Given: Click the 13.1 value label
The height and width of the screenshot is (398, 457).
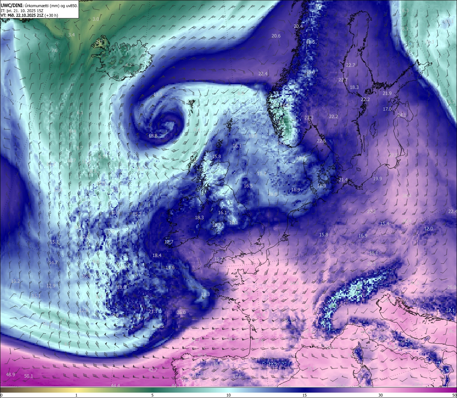Looking at the screenshot, I should coord(36,296).
